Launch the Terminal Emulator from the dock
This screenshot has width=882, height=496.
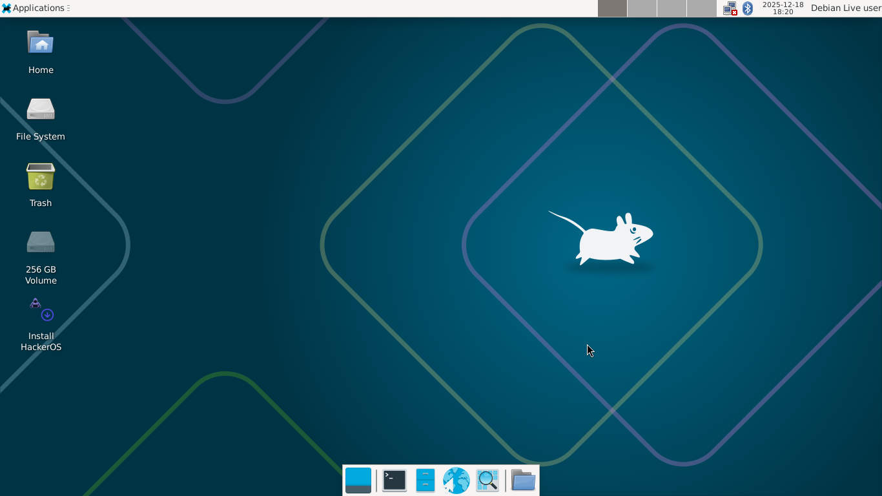[x=393, y=480]
